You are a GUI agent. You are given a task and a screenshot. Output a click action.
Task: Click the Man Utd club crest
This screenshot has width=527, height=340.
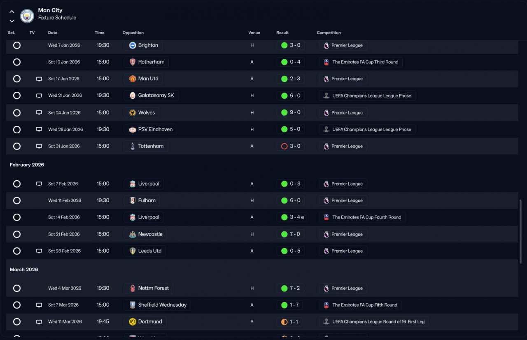[x=133, y=79]
